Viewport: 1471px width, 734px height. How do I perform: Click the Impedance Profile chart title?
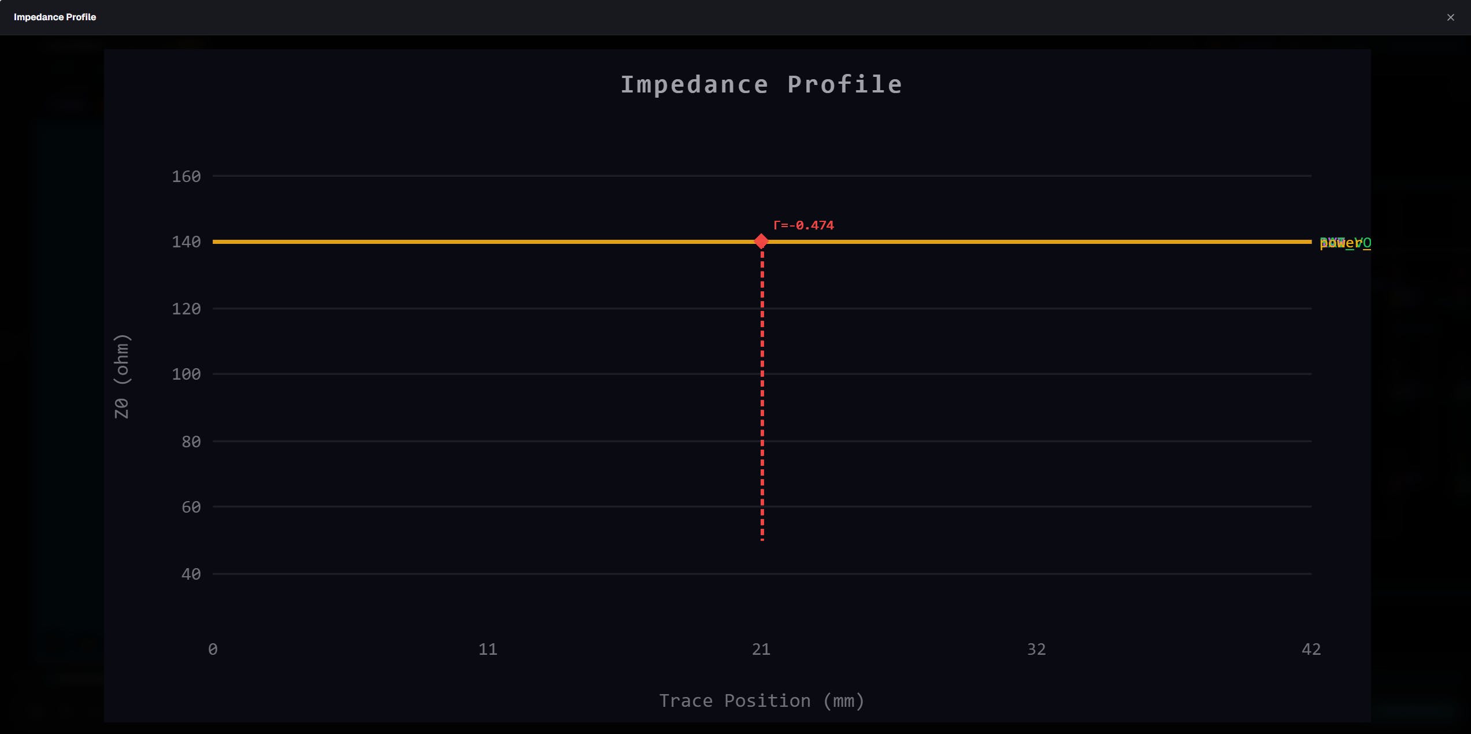[x=761, y=85]
